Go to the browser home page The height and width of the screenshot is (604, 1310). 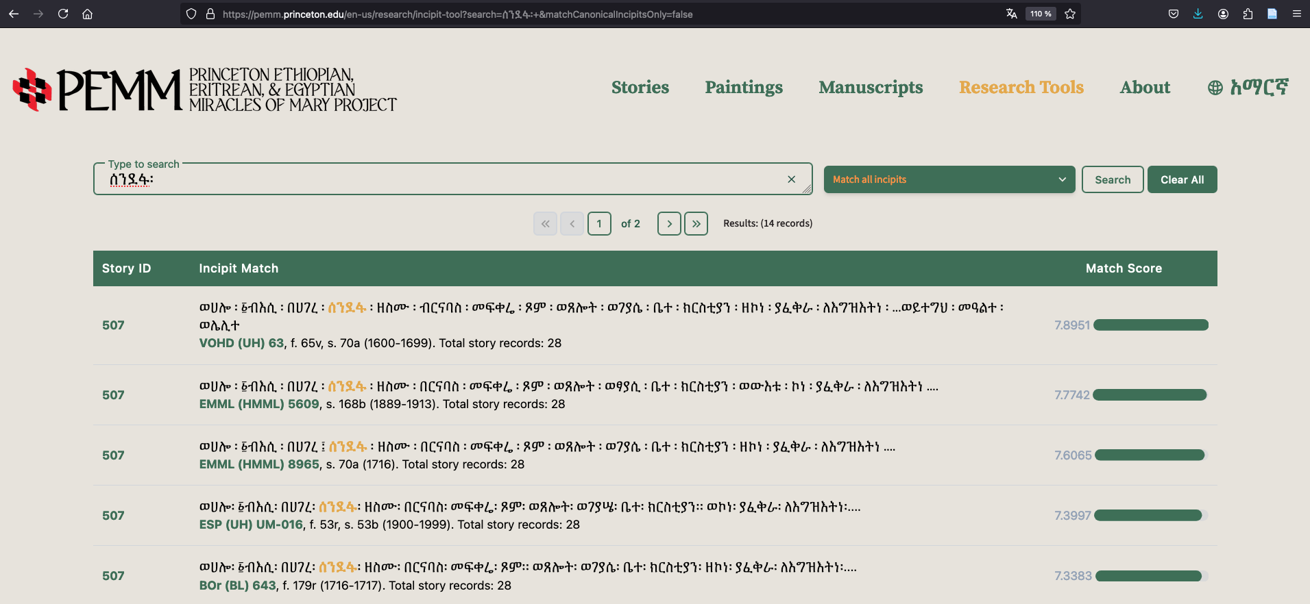(x=87, y=14)
